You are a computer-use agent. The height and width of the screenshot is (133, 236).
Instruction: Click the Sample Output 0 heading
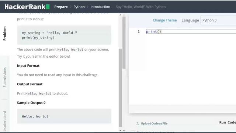click(x=31, y=103)
